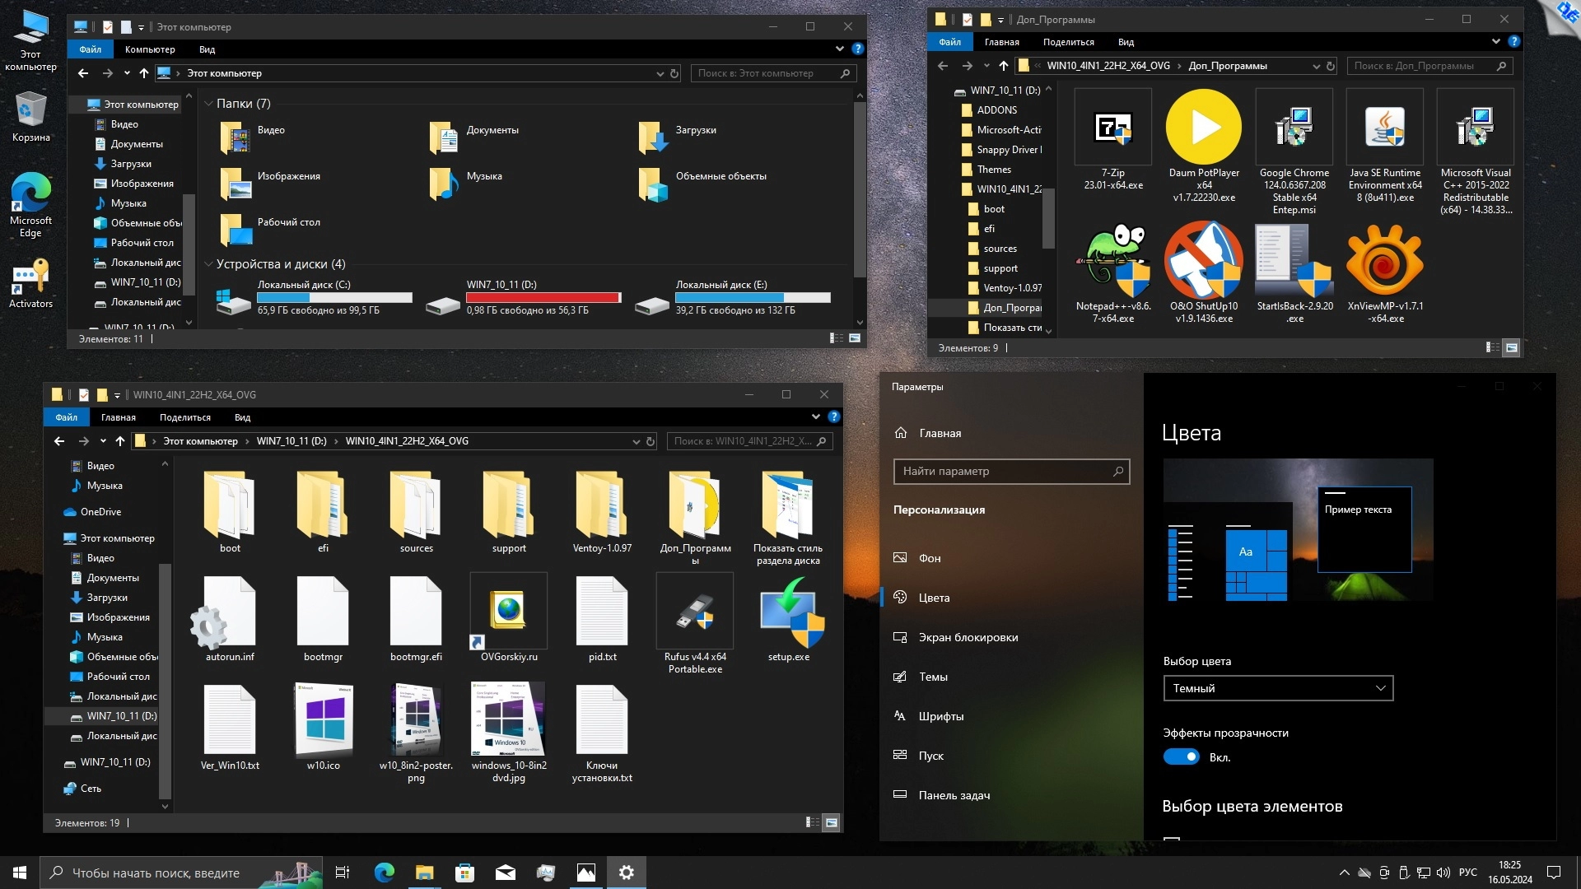Open Компьютер ribbon tab
The image size is (1581, 889).
150,49
